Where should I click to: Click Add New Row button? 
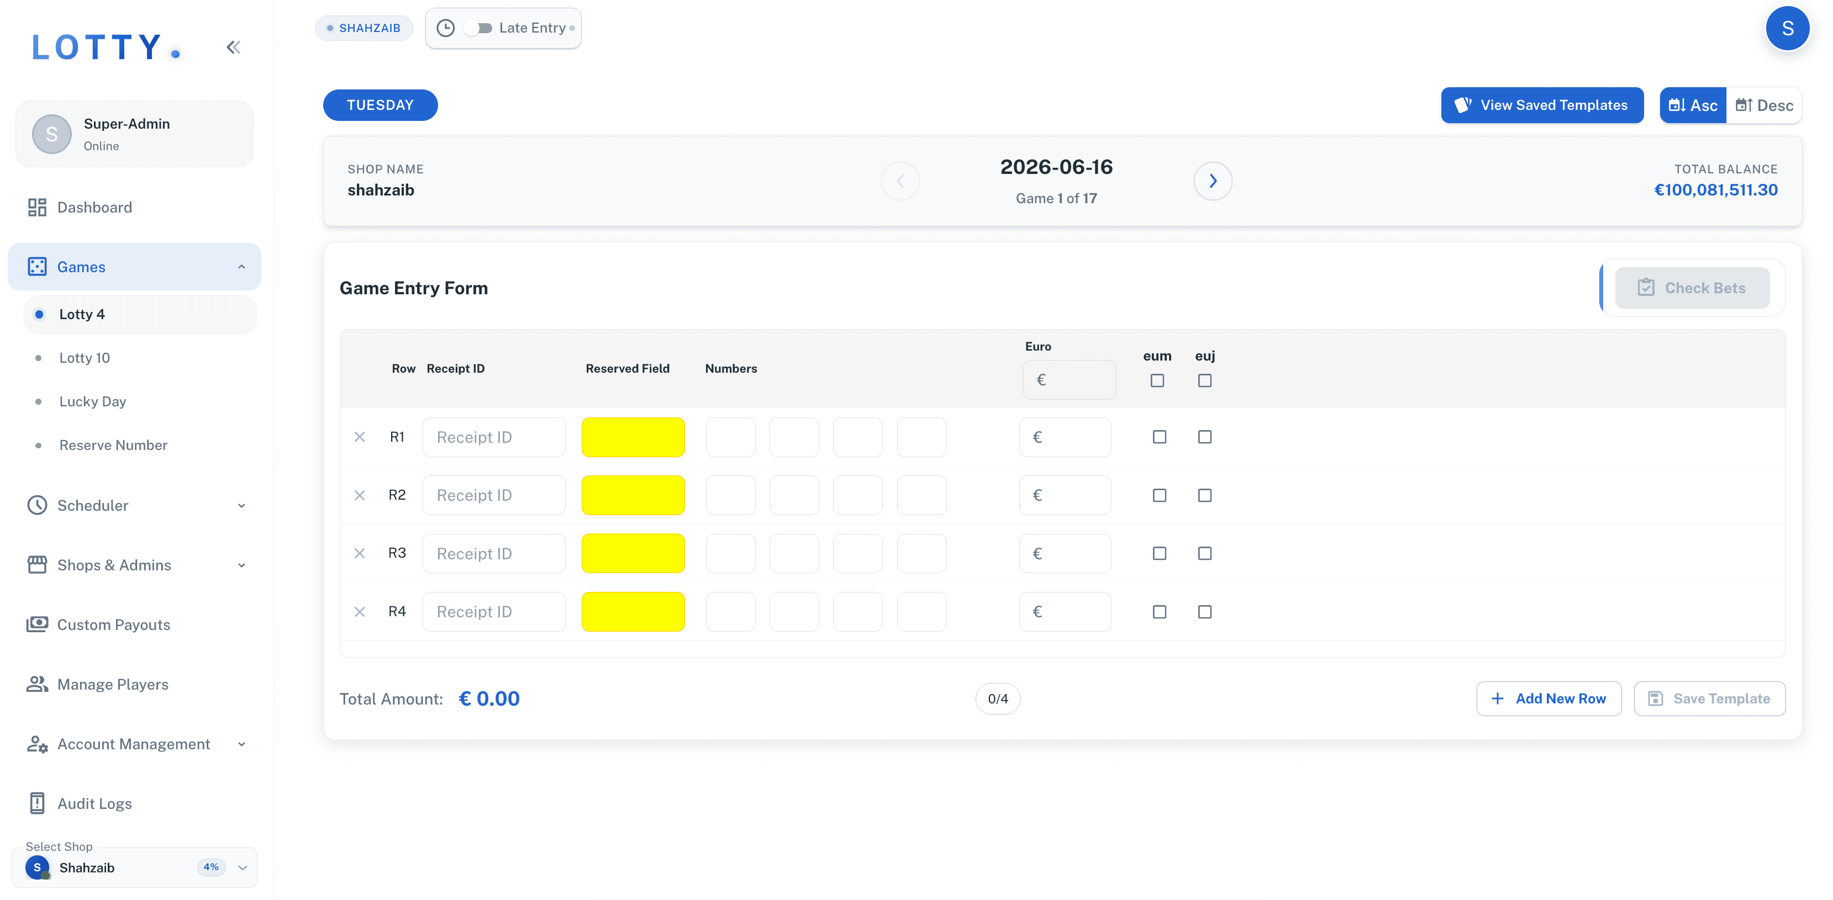click(x=1548, y=698)
